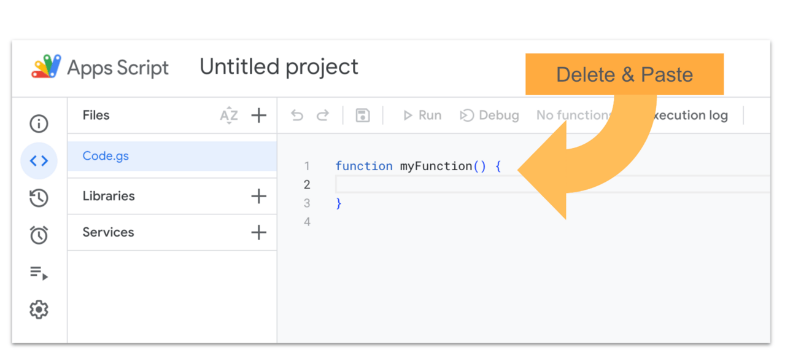Image resolution: width=793 pixels, height=360 pixels.
Task: Place cursor on empty line 2 of the code
Action: [430, 184]
